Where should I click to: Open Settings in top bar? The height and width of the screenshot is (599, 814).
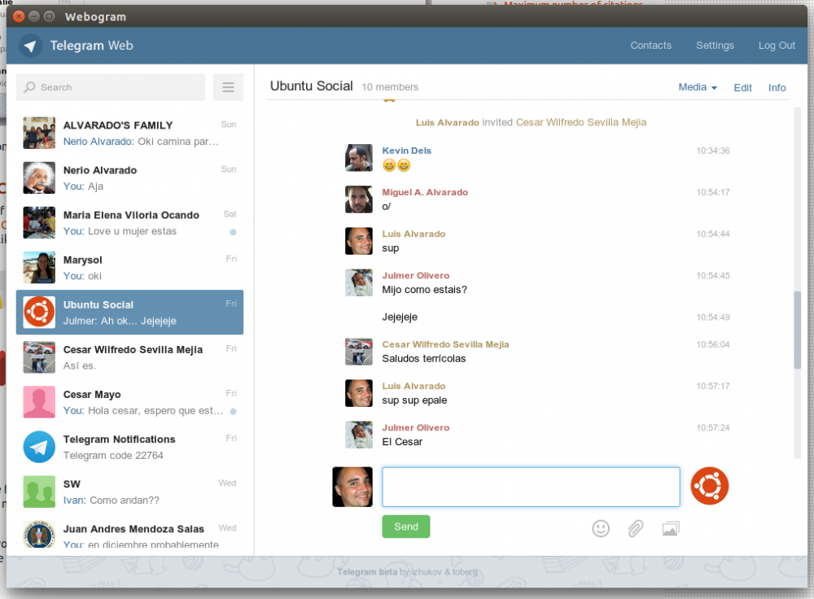click(715, 45)
